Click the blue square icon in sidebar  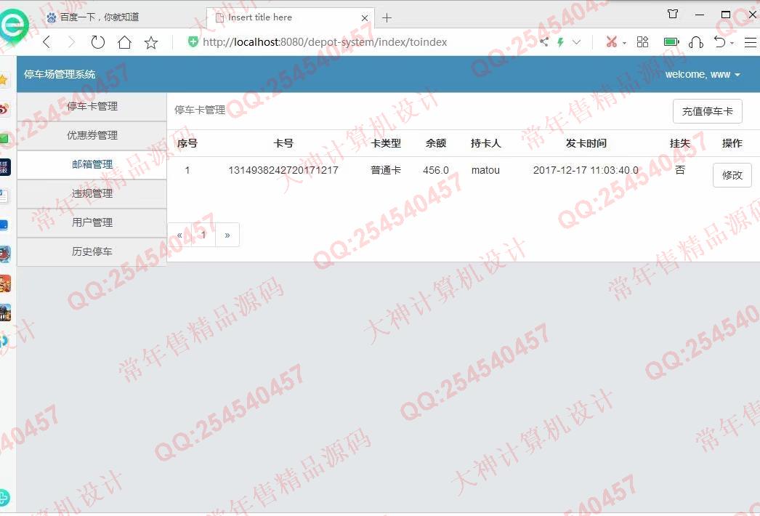(x=4, y=225)
